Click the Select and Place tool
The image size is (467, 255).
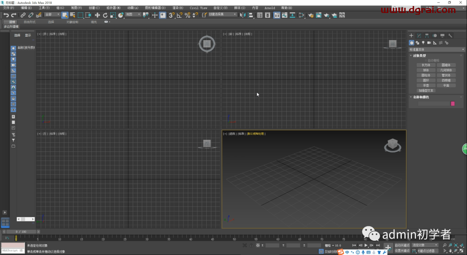121,15
